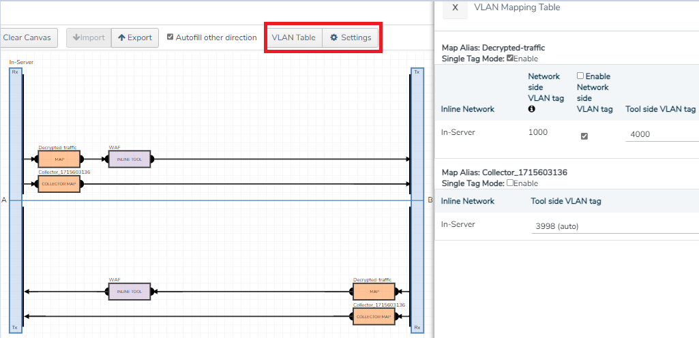Click the VLAN Mapping Table title
Viewport: 699px width, 338px height.
(x=517, y=7)
